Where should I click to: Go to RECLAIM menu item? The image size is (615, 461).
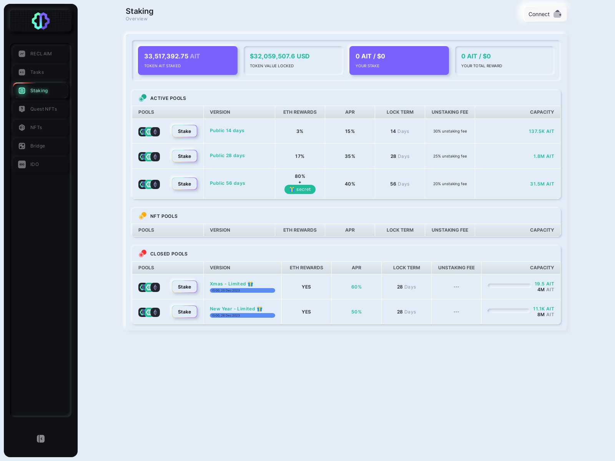[41, 54]
